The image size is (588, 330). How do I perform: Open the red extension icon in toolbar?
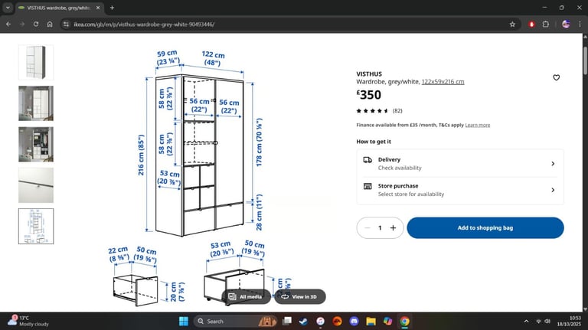click(531, 25)
